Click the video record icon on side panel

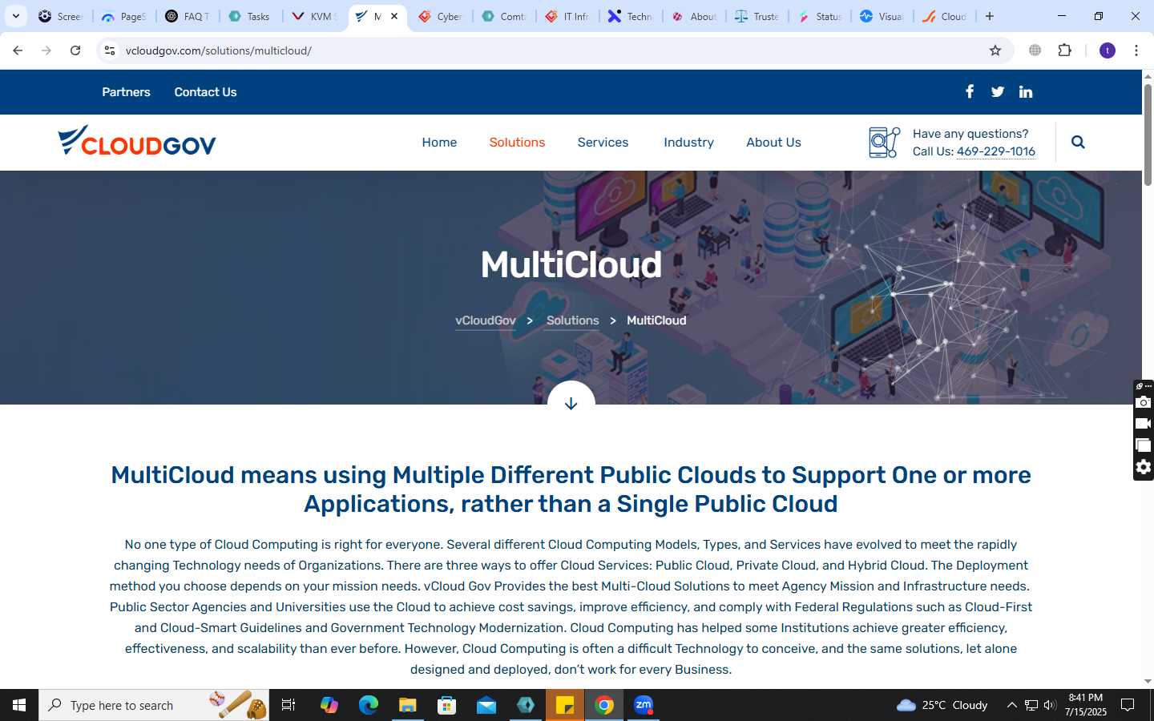point(1144,424)
